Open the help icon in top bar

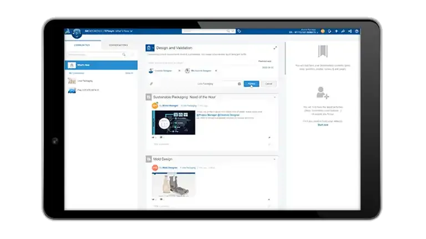click(x=357, y=31)
